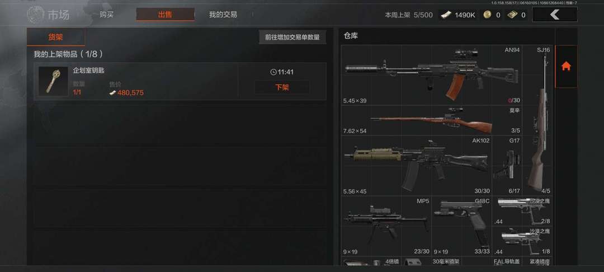Pick the AK102 rifle from warehouse
Image resolution: width=604 pixels, height=272 pixels.
(417, 166)
